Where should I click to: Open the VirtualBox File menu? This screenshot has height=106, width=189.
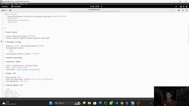click(2, 4)
